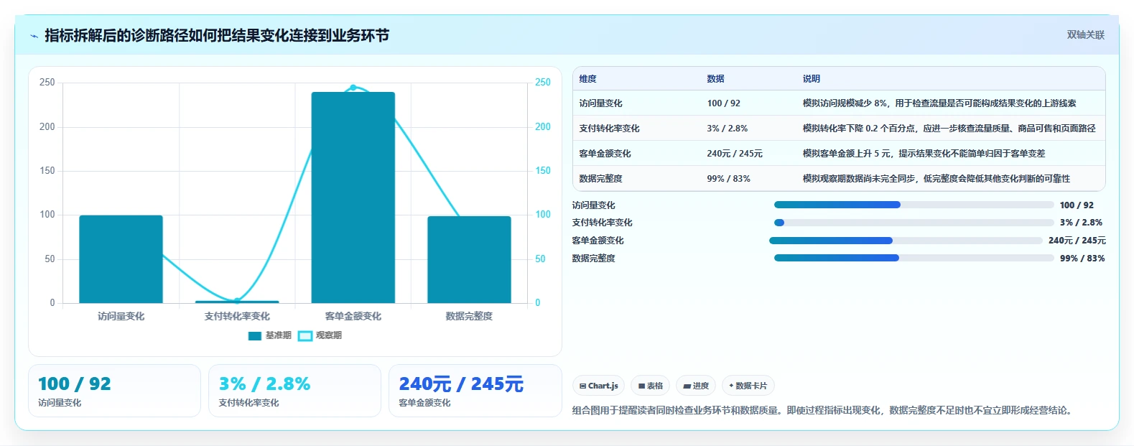
Task: Click the 客单金额变化 bar in chart
Action: click(x=353, y=198)
